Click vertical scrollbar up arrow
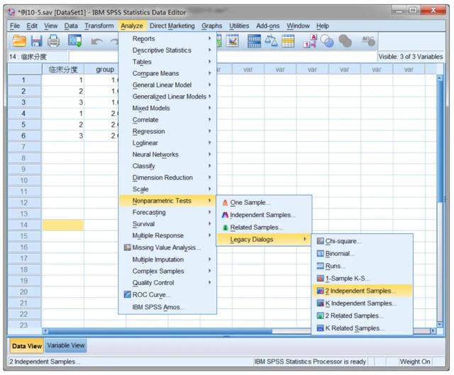The height and width of the screenshot is (375, 454). pyautogui.click(x=440, y=78)
